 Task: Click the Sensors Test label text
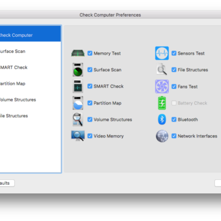tap(191, 53)
